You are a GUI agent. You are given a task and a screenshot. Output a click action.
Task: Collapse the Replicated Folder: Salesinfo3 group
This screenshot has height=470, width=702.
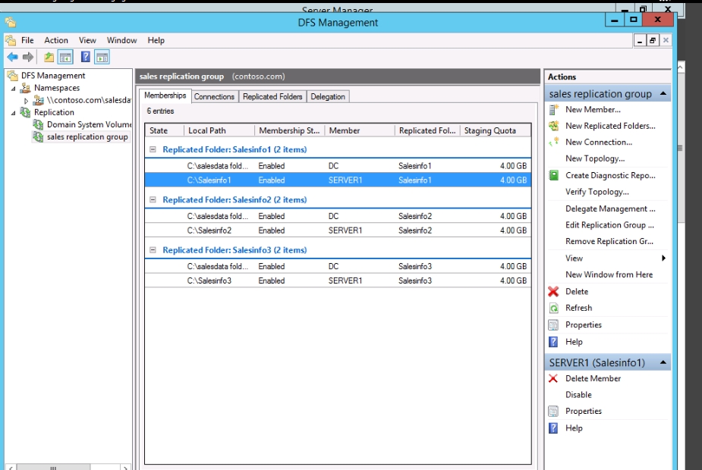pyautogui.click(x=153, y=250)
